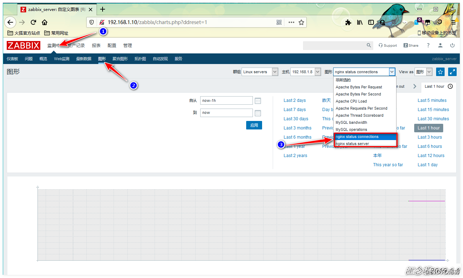Pick nginx status connections option
The height and width of the screenshot is (278, 463).
(365, 137)
